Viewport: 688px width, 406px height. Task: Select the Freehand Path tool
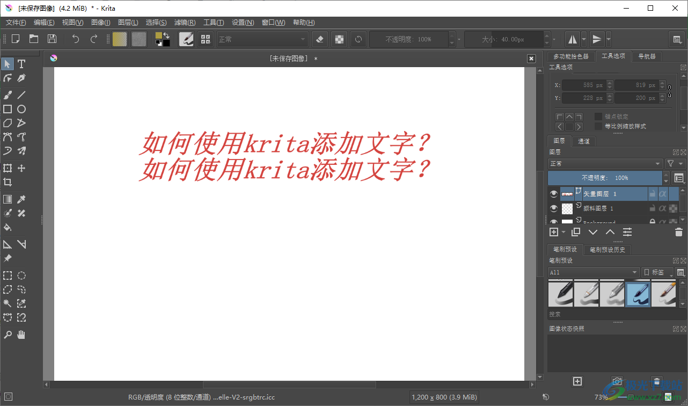click(x=21, y=137)
